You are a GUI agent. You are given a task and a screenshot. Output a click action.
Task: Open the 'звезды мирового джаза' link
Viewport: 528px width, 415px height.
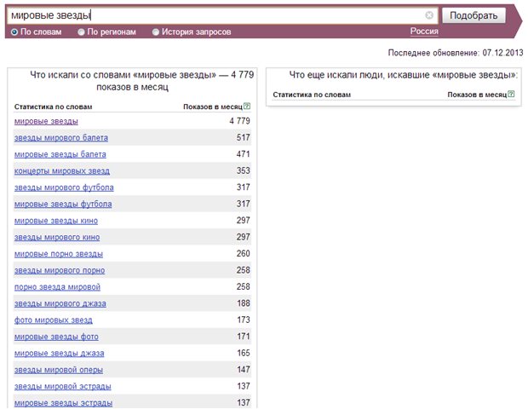tap(60, 303)
